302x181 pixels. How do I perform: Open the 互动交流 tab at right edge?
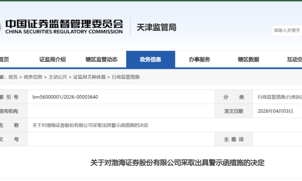click(294, 60)
